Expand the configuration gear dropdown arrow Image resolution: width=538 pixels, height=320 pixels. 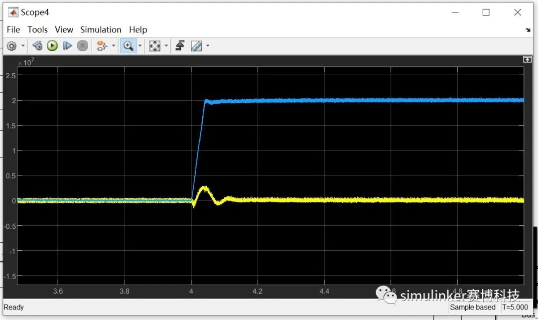pyautogui.click(x=23, y=46)
